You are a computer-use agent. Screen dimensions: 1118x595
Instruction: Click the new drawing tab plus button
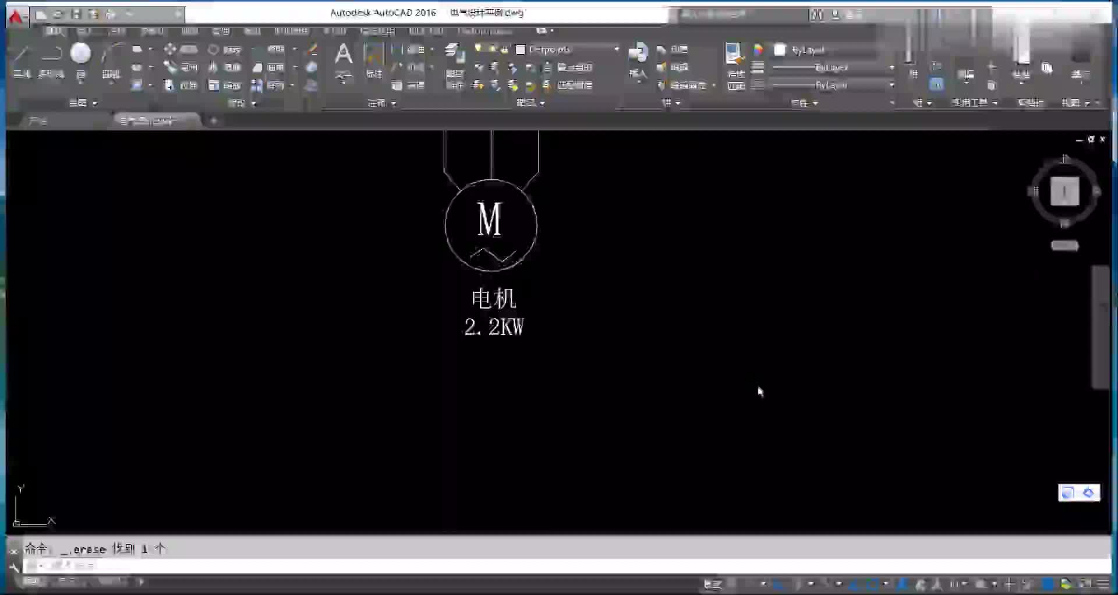click(214, 121)
